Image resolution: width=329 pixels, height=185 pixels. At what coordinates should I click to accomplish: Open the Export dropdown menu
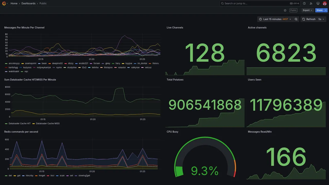point(307,10)
